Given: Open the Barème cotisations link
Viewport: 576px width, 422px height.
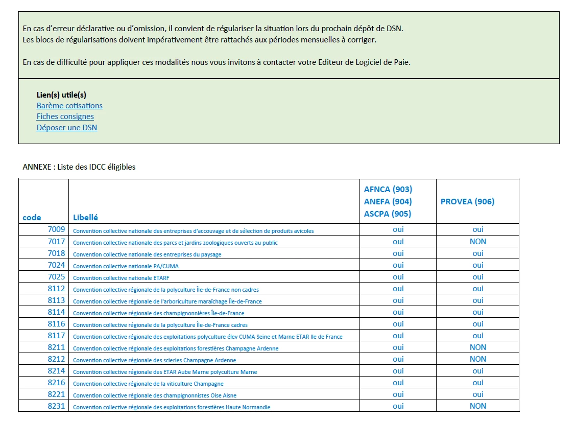Looking at the screenshot, I should (69, 105).
